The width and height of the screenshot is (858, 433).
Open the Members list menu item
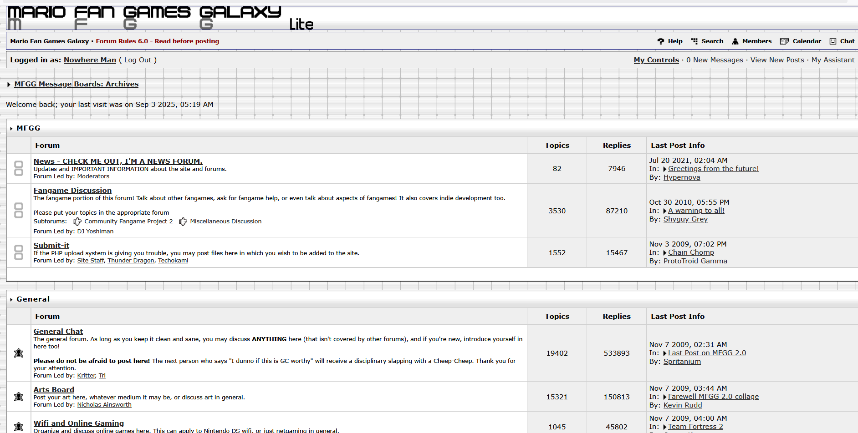[757, 41]
